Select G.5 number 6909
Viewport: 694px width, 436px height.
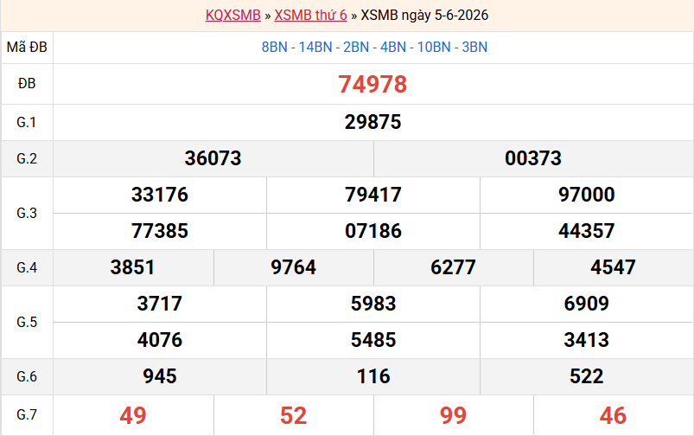coord(587,304)
